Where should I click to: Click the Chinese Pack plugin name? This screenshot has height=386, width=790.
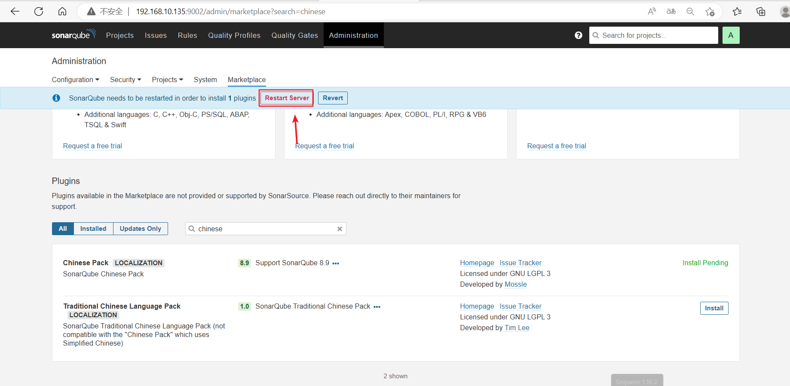(x=86, y=263)
